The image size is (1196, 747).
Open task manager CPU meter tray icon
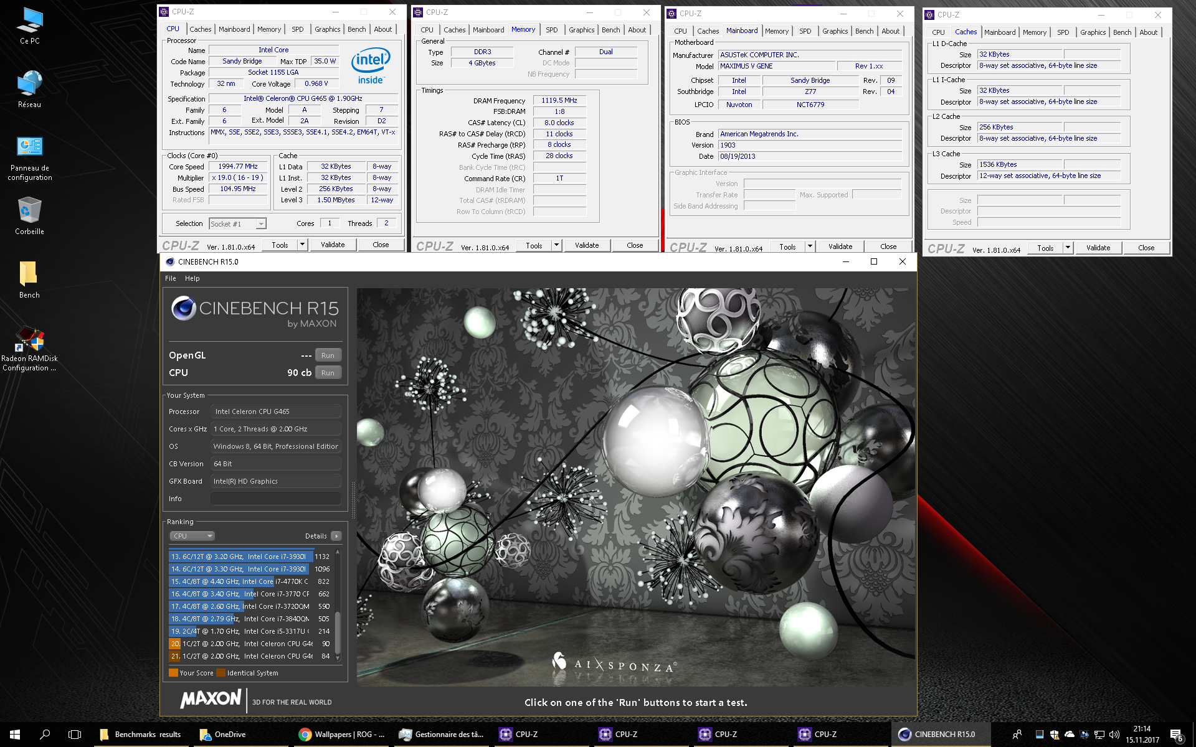1040,735
